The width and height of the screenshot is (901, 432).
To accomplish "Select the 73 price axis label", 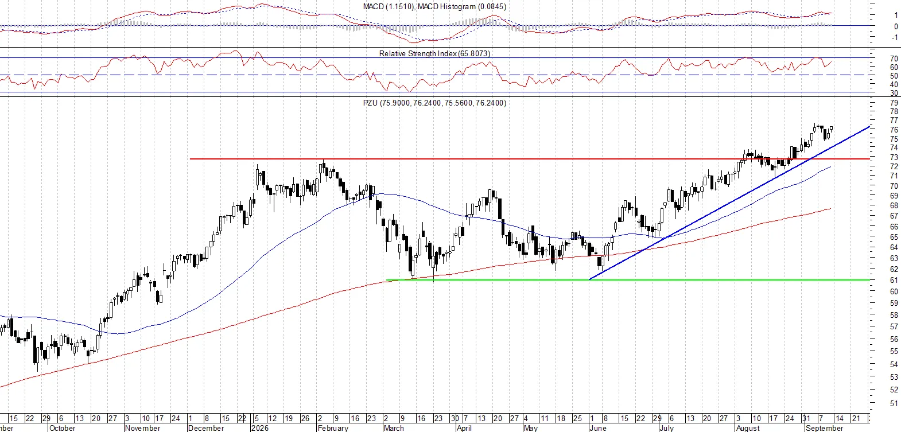I will click(x=894, y=157).
